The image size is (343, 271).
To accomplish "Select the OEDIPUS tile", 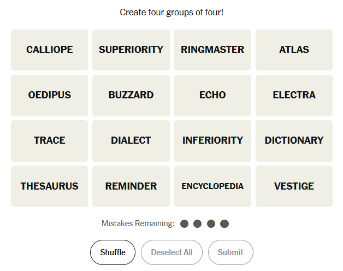I will [49, 95].
